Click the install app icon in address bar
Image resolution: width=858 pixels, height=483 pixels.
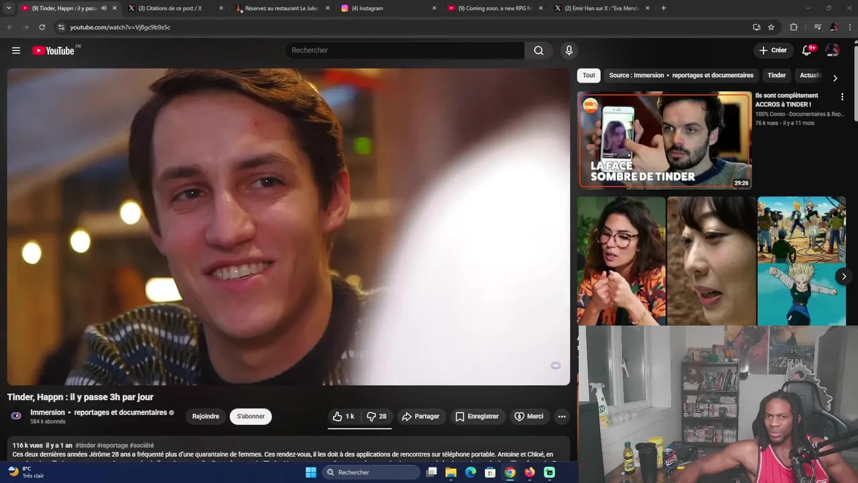point(757,27)
